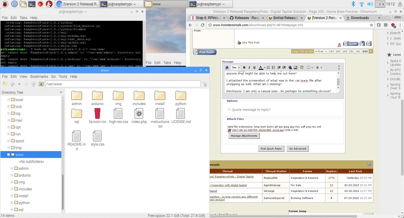Open the Tools menu in file manager
This screenshot has width=404, height=218.
[63, 77]
